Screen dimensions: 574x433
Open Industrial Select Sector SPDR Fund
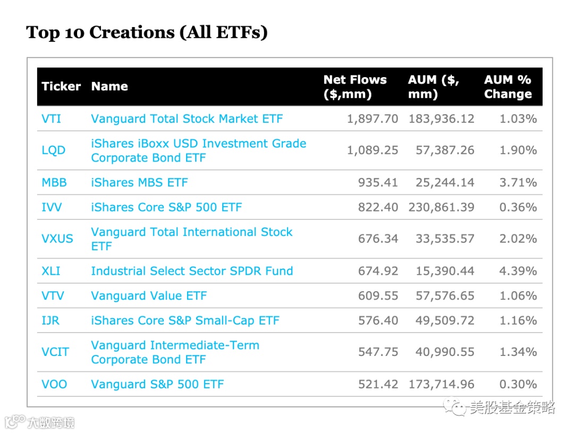click(x=192, y=271)
